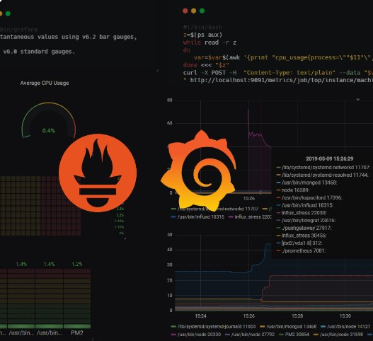This screenshot has height=341, width=373.
Task: Click the 15:24 time axis label
Action: pos(200,316)
